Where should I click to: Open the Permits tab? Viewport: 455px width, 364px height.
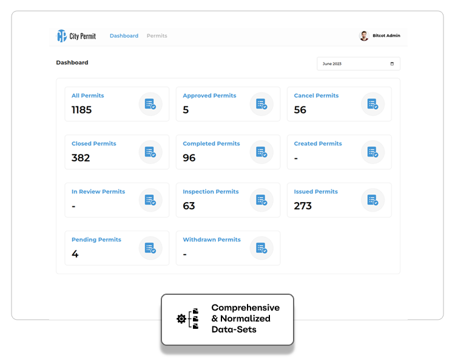[157, 36]
